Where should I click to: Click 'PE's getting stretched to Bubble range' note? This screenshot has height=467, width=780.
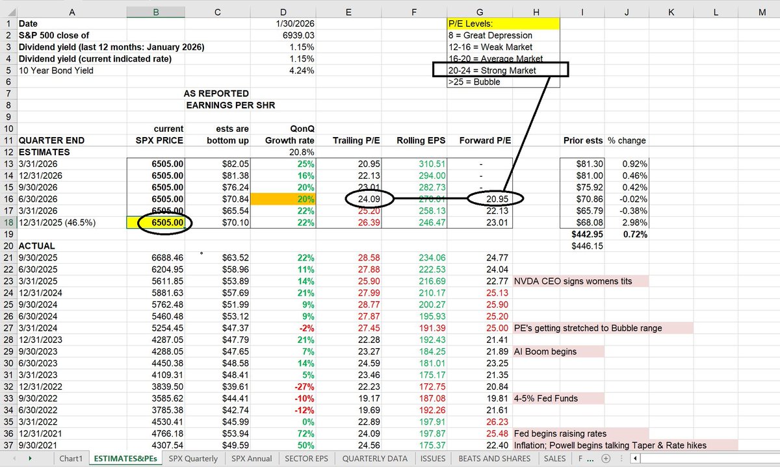click(x=604, y=328)
